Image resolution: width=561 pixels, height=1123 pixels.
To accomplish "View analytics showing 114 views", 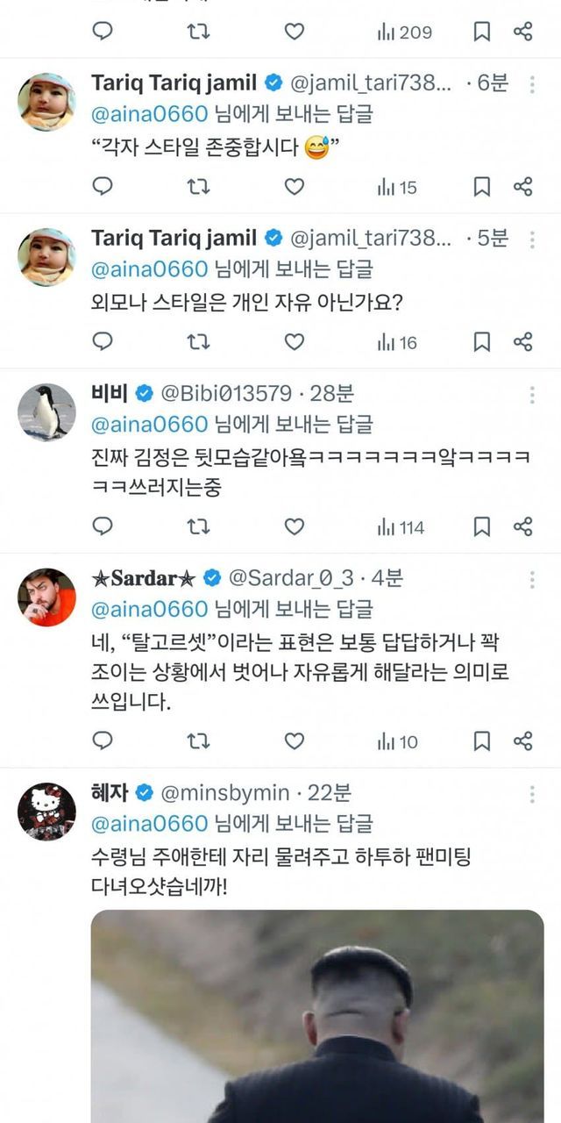I will [x=401, y=527].
